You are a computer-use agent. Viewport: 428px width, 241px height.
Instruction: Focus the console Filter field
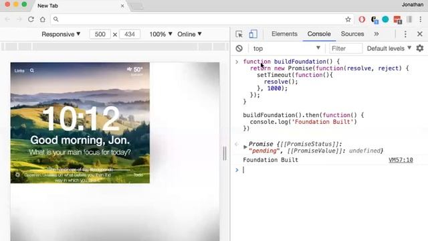(346, 48)
